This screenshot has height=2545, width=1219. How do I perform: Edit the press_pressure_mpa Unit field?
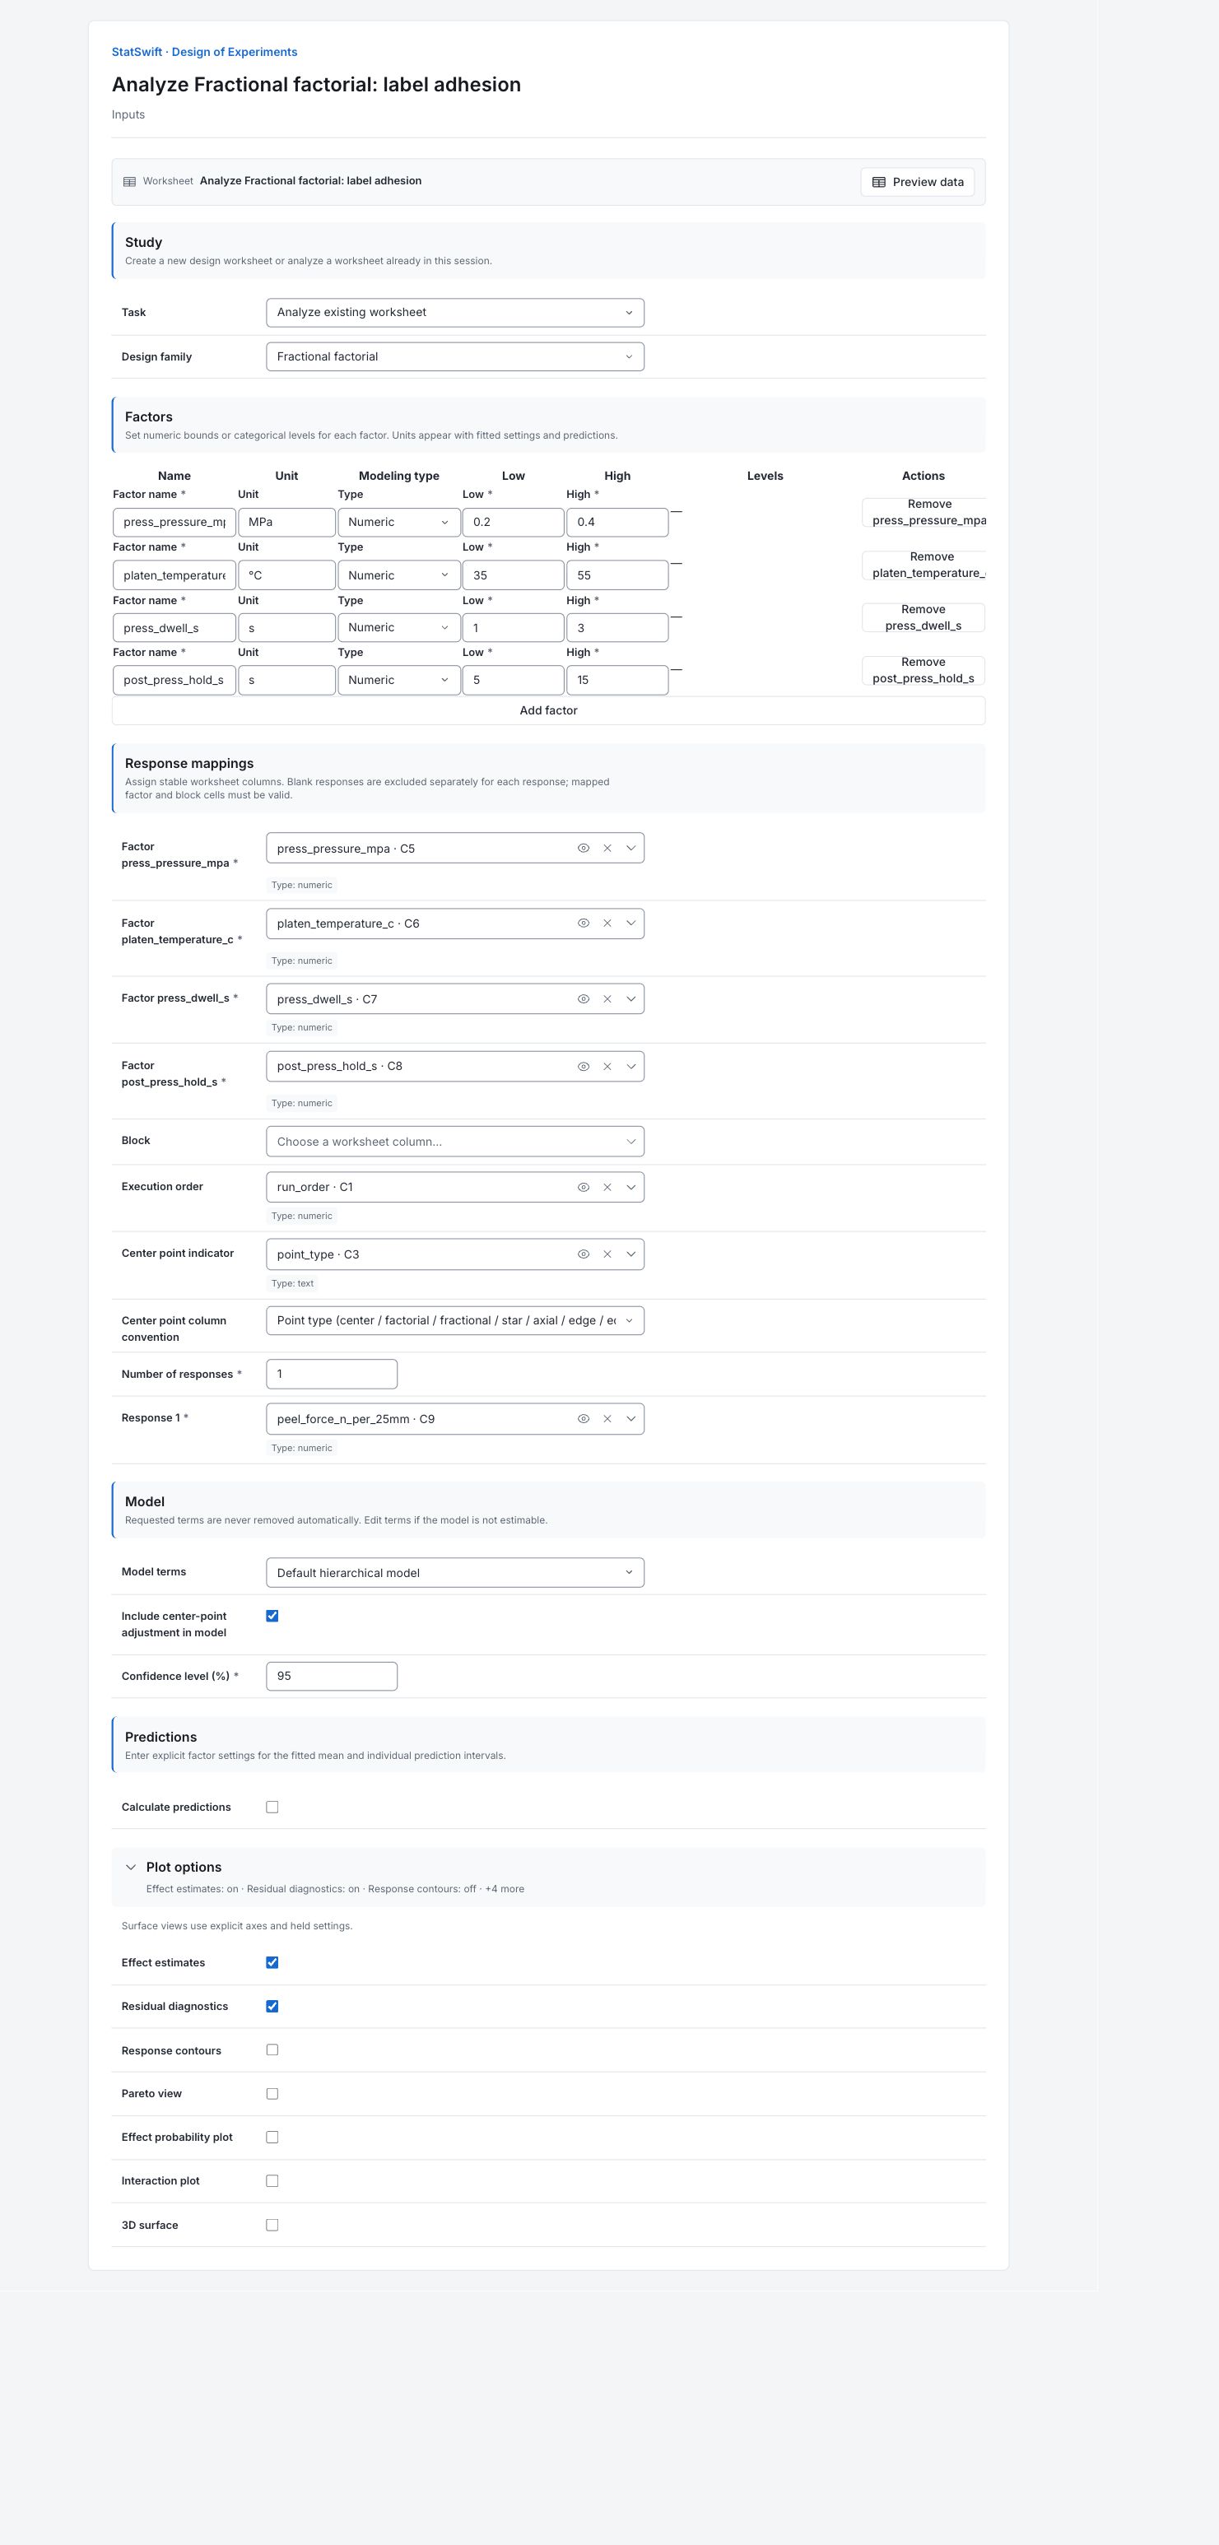pos(286,522)
